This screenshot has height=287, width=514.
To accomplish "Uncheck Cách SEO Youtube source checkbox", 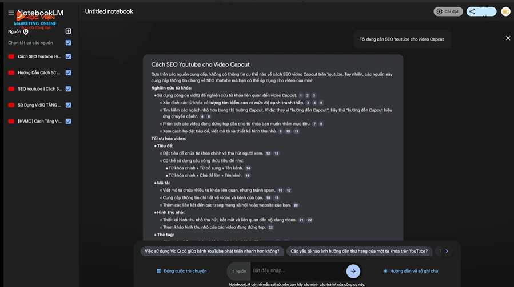I will tap(68, 56).
